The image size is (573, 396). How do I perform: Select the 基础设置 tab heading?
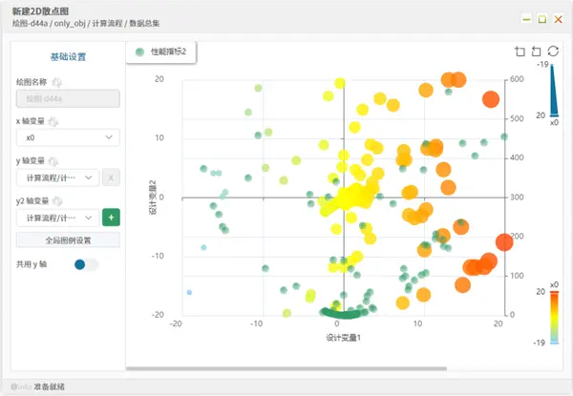(x=68, y=57)
